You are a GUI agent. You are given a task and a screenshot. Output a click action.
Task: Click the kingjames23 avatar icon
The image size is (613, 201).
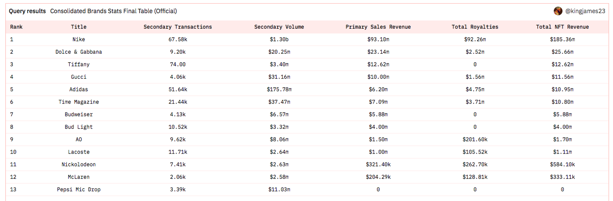coord(558,11)
